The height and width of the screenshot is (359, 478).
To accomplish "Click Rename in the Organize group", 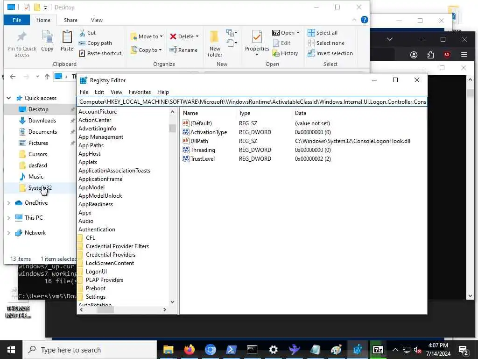I will coord(183,50).
